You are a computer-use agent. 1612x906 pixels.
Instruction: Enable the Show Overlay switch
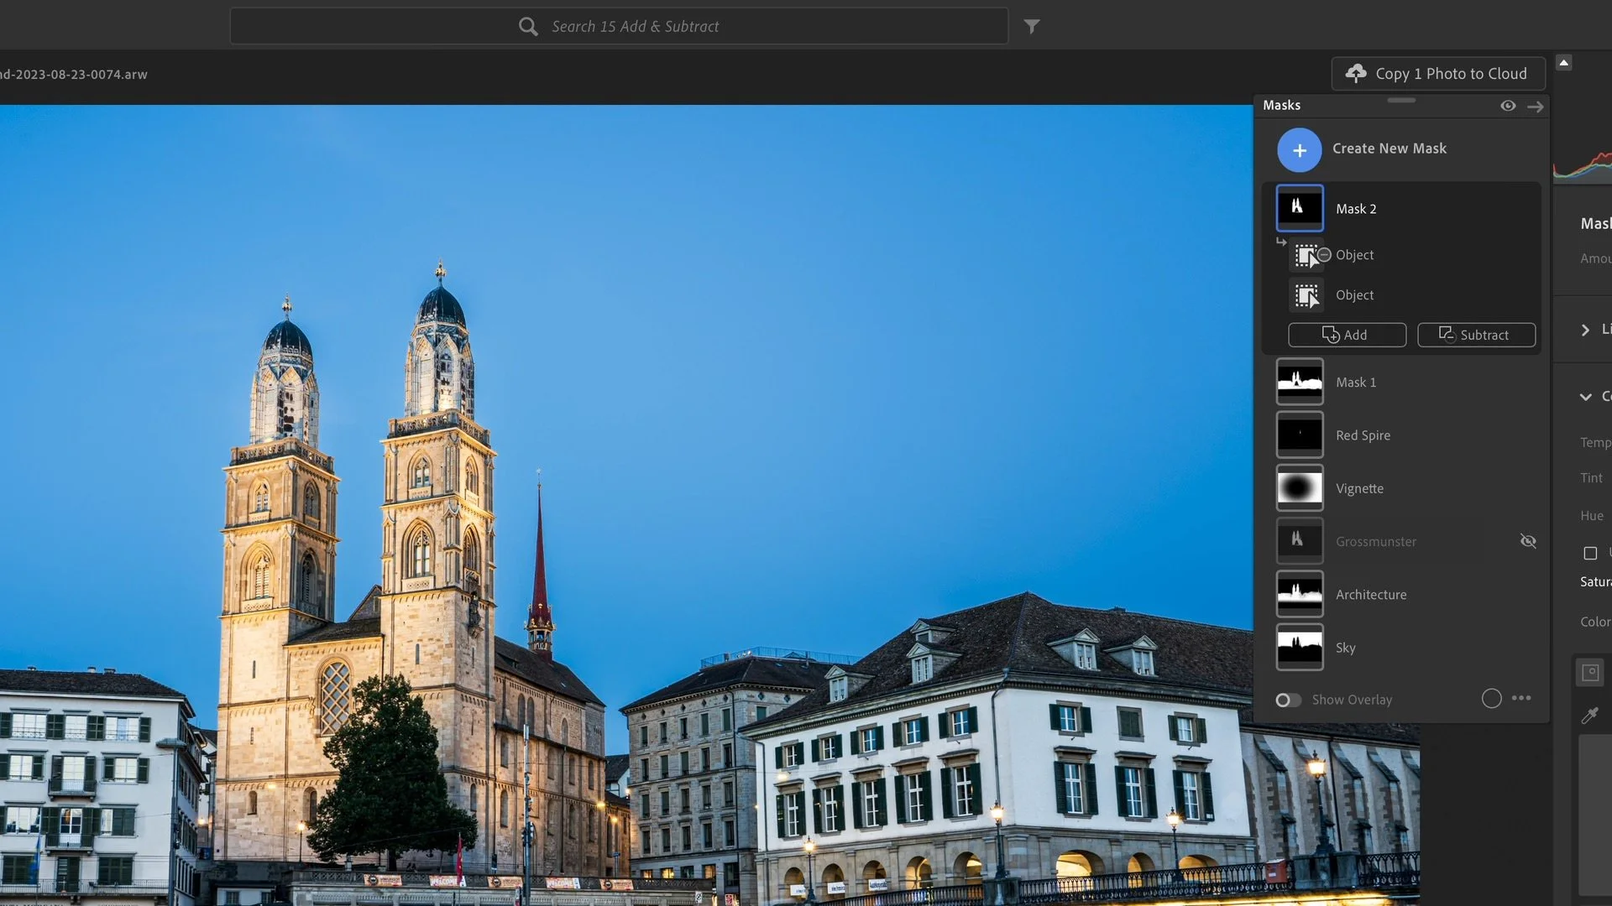pos(1288,700)
